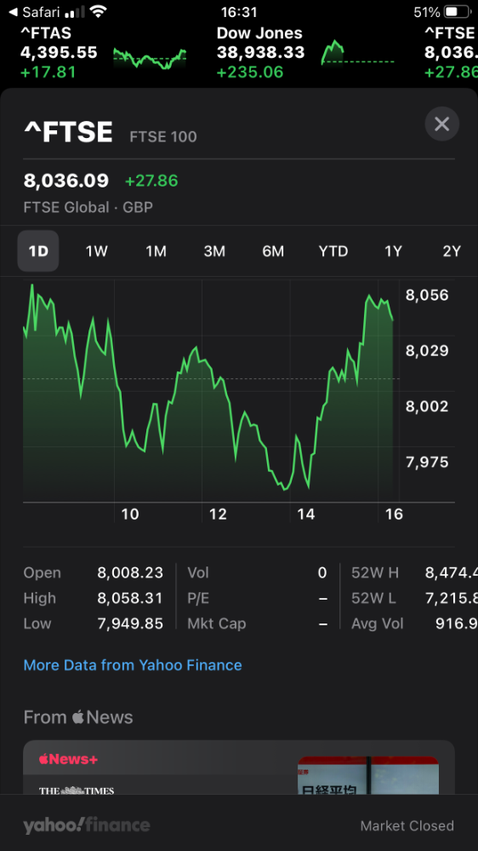Tap the Low value 7,949.85

pyautogui.click(x=130, y=624)
